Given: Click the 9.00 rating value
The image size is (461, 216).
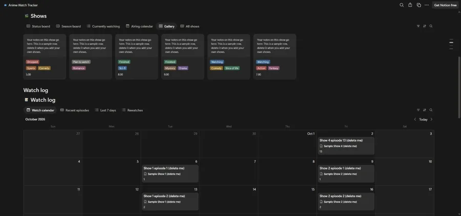Looking at the screenshot, I should point(166,75).
